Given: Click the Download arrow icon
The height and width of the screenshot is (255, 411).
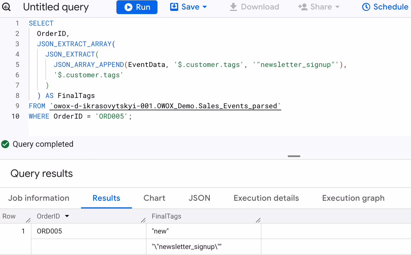Looking at the screenshot, I should tap(233, 7).
